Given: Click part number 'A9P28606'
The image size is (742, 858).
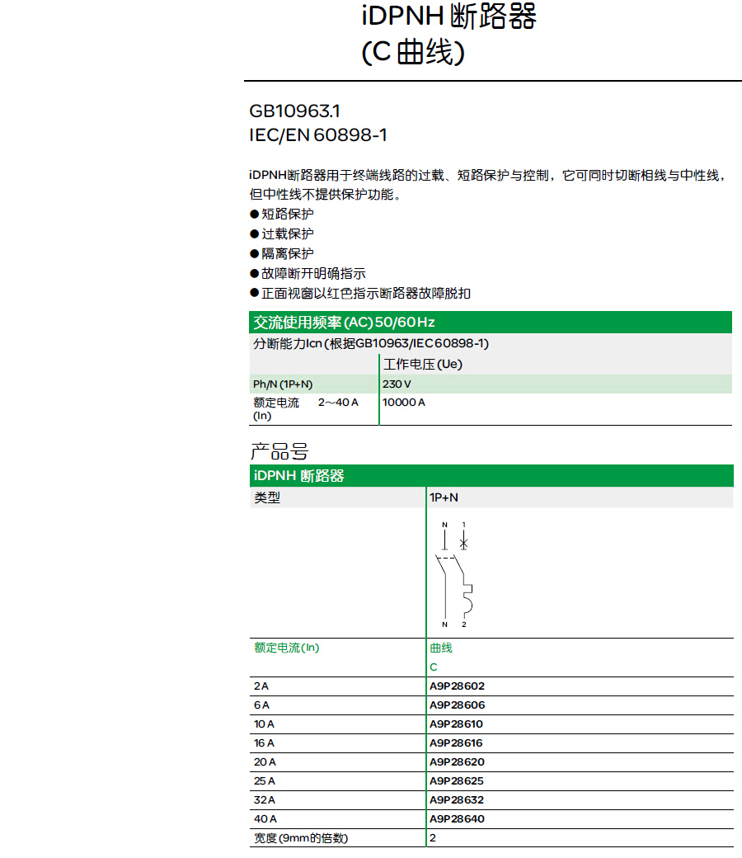Looking at the screenshot, I should [x=457, y=705].
